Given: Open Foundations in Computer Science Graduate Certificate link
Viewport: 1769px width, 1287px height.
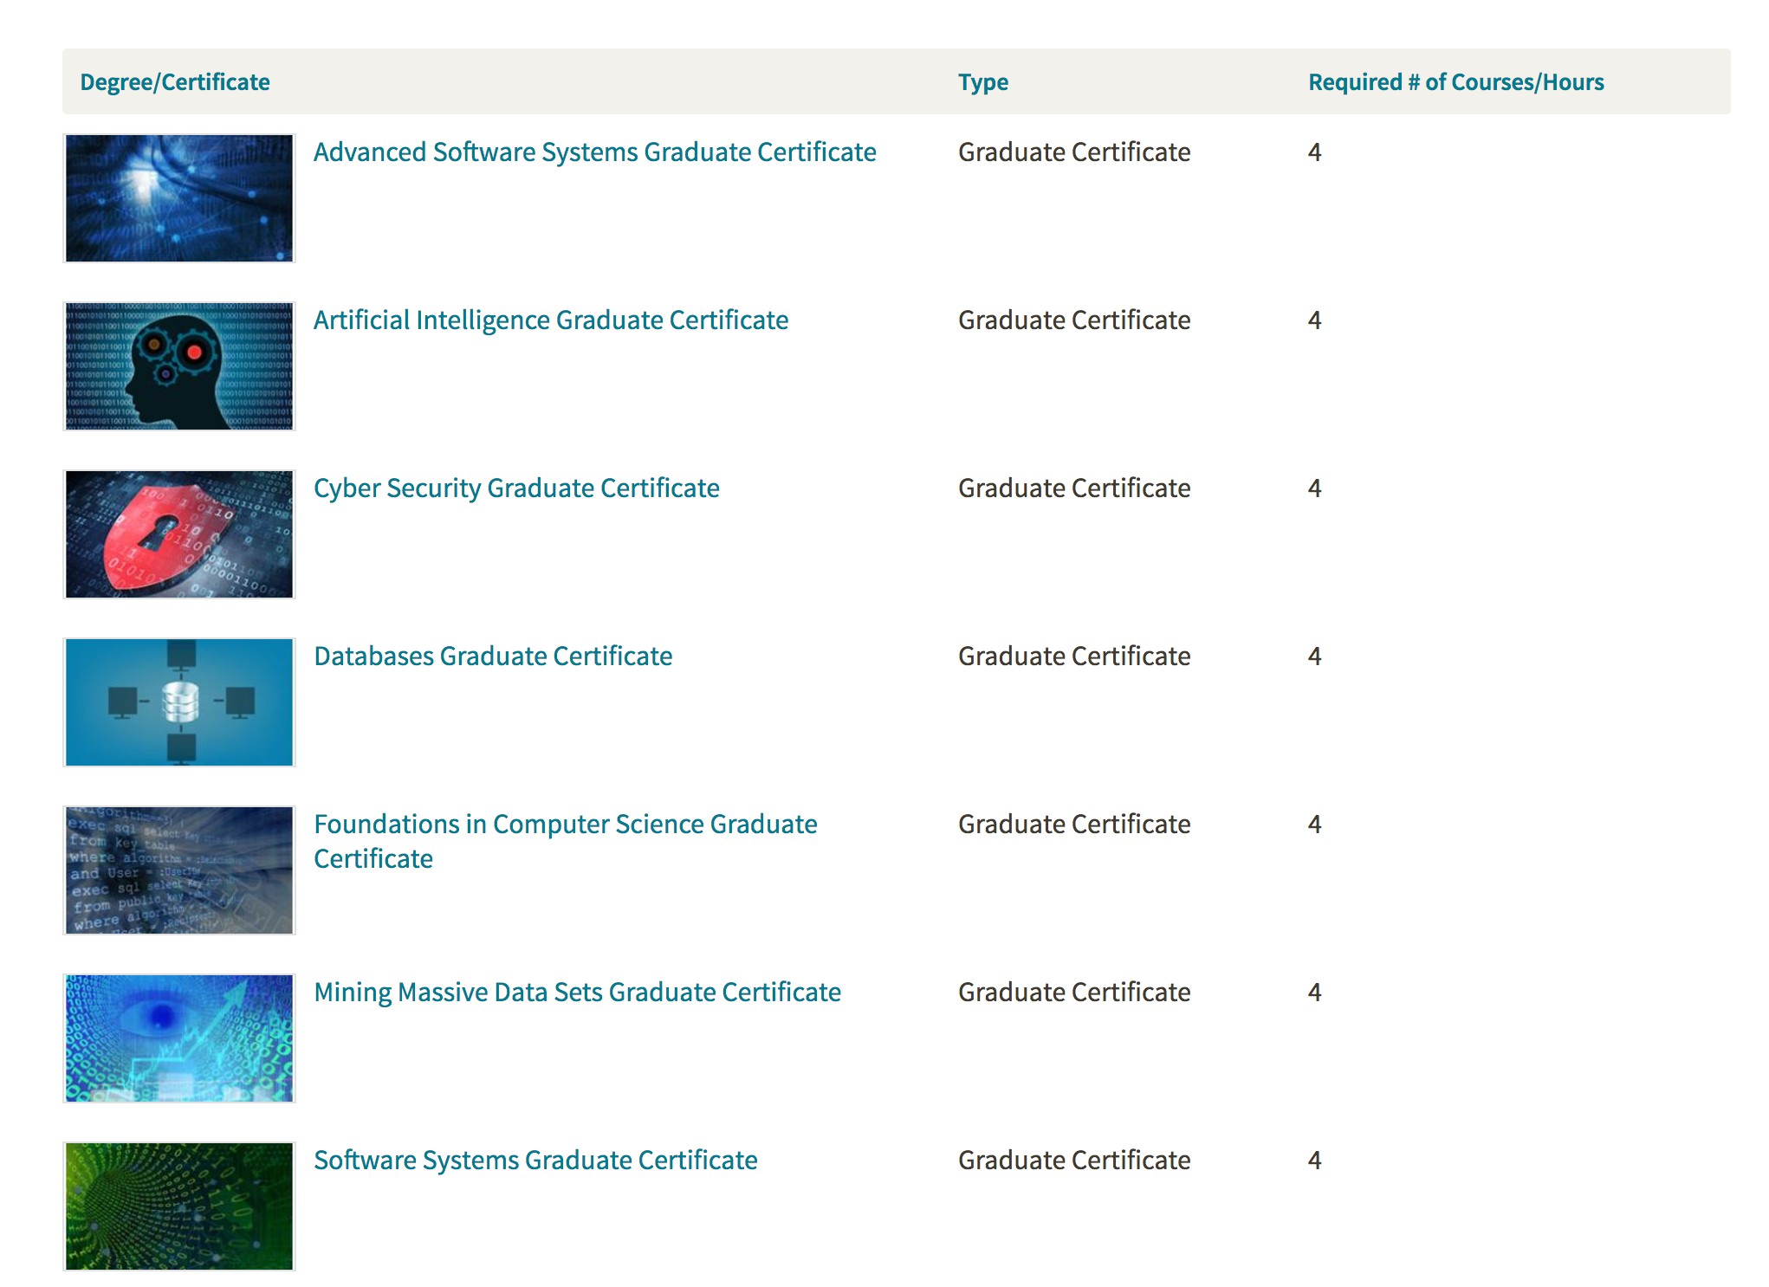Looking at the screenshot, I should coord(565,825).
